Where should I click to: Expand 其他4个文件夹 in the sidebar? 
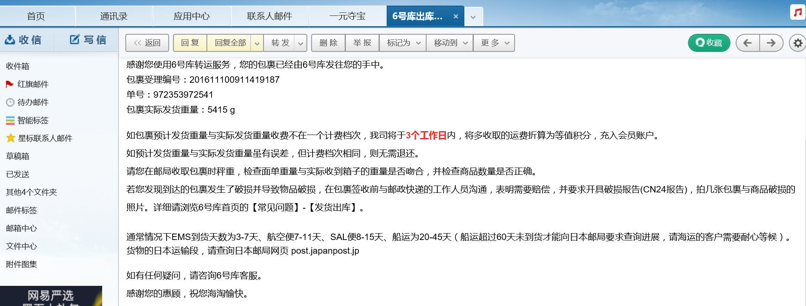point(31,192)
